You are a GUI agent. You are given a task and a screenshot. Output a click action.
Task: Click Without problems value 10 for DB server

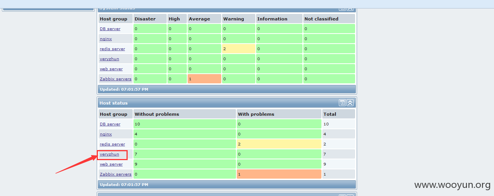click(185, 124)
